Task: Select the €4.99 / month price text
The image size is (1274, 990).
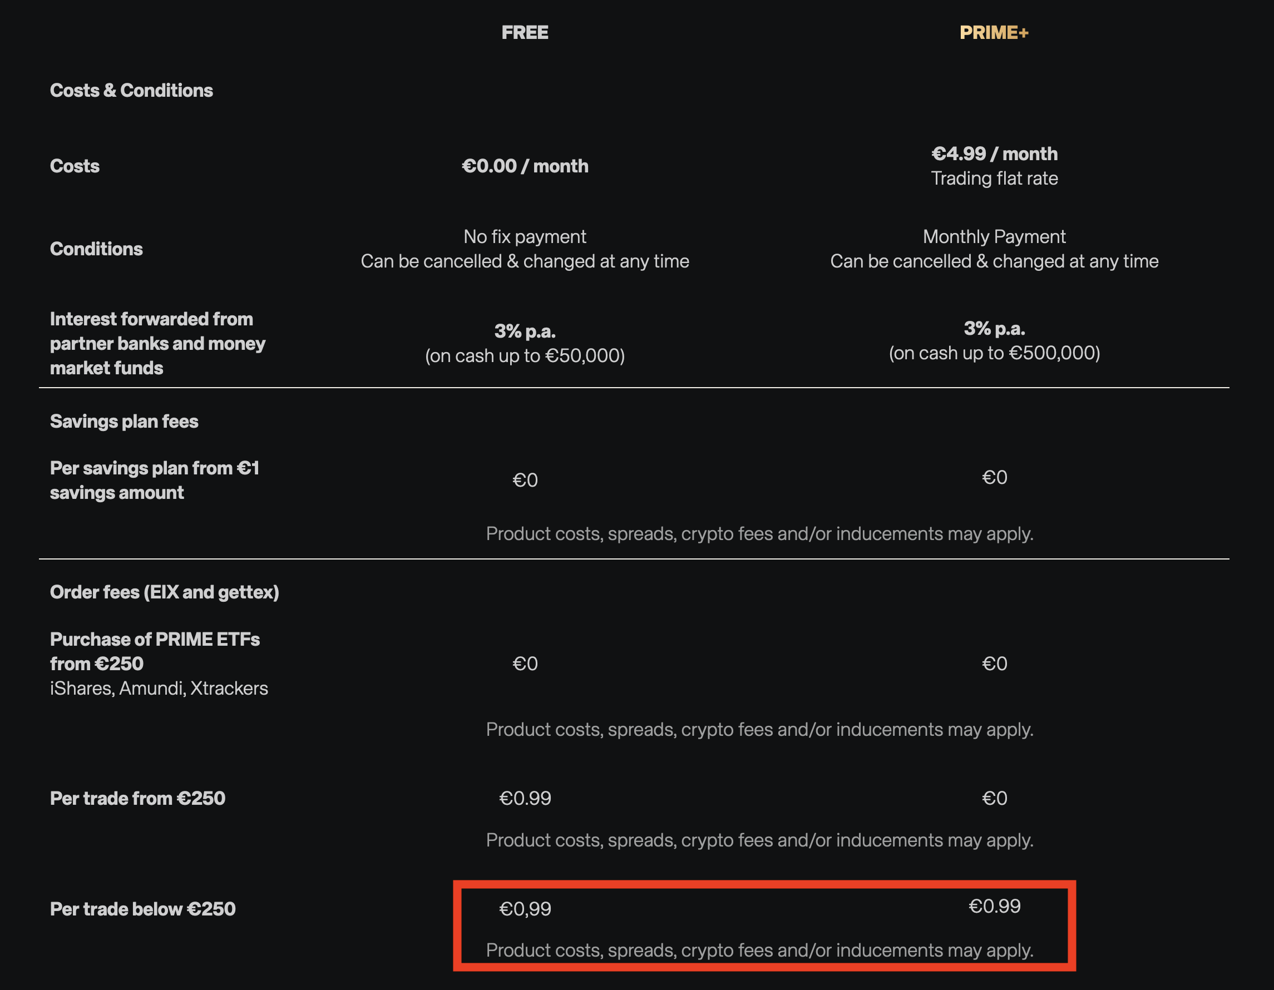Action: click(994, 154)
